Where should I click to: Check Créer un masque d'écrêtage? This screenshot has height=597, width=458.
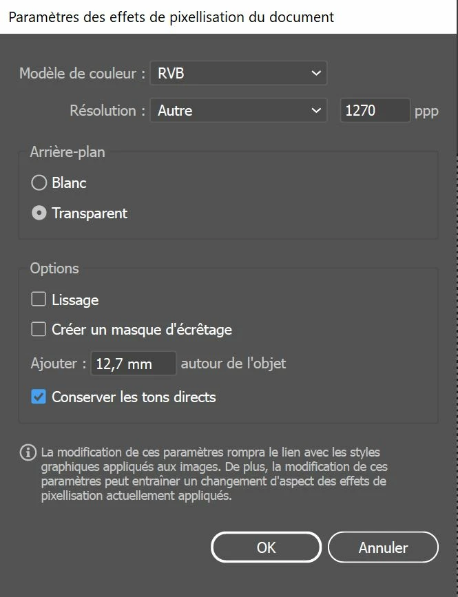(39, 329)
